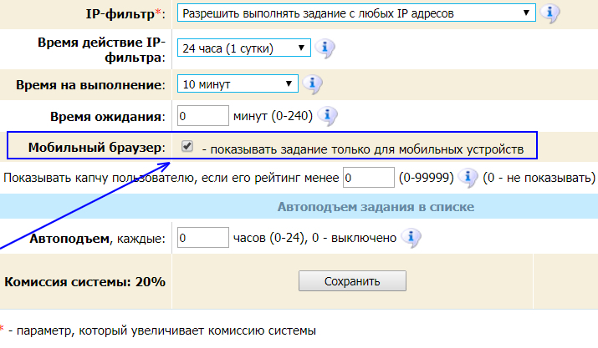This screenshot has width=598, height=348.
Task: Click the Автоподъем hours input field
Action: click(203, 239)
